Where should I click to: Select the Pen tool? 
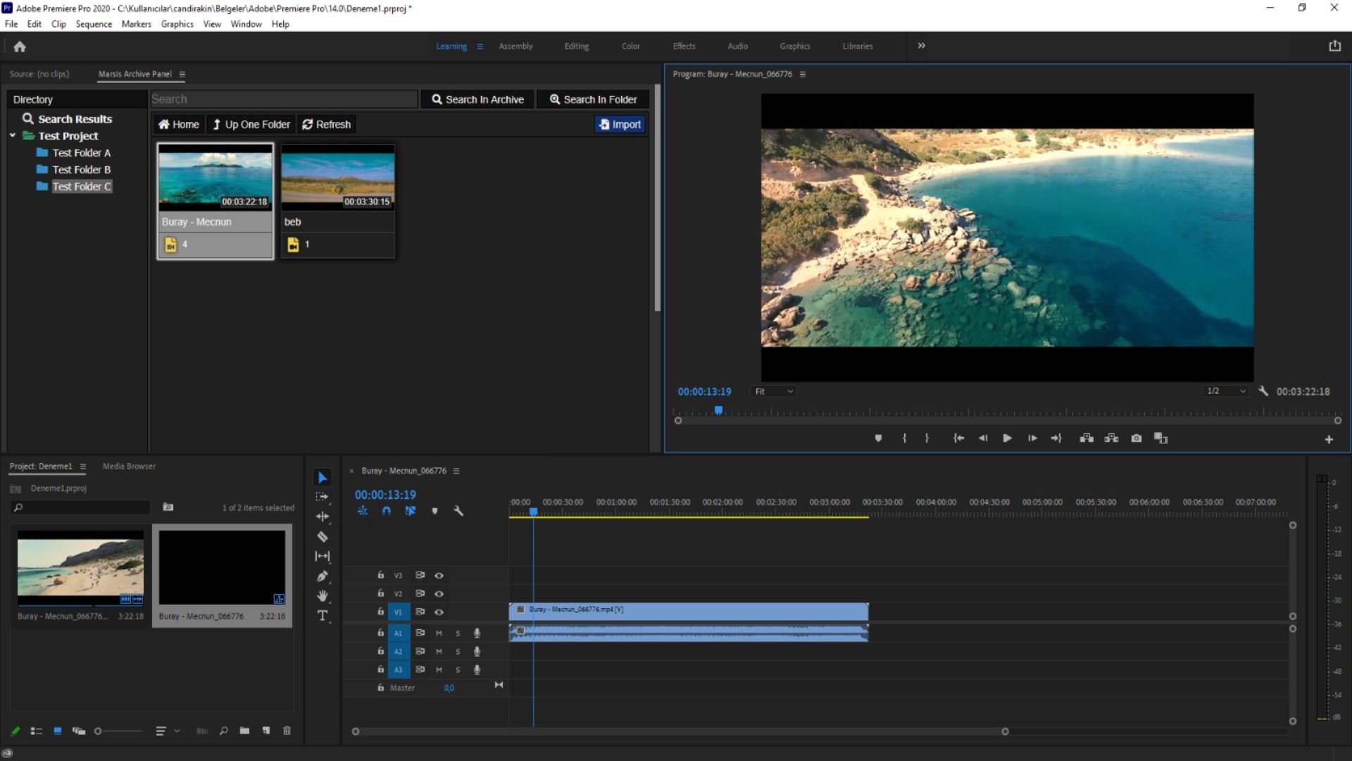[x=323, y=576]
